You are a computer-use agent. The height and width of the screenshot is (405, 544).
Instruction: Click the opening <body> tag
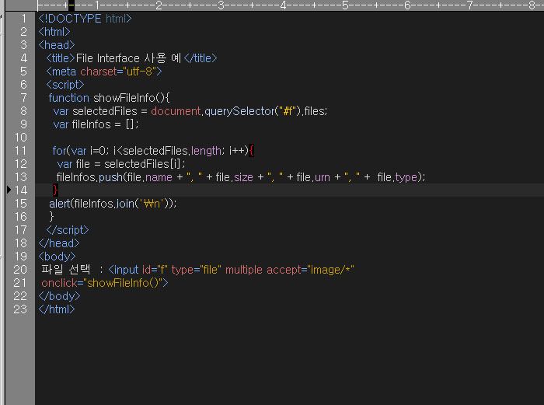[58, 257]
